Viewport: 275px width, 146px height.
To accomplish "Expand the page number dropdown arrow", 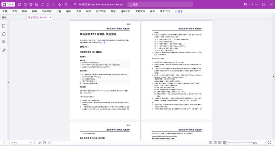I will [x=31, y=143].
